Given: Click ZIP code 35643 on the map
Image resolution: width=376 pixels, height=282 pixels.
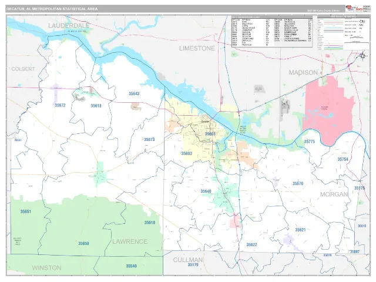Looking at the screenshot, I should [x=134, y=93].
